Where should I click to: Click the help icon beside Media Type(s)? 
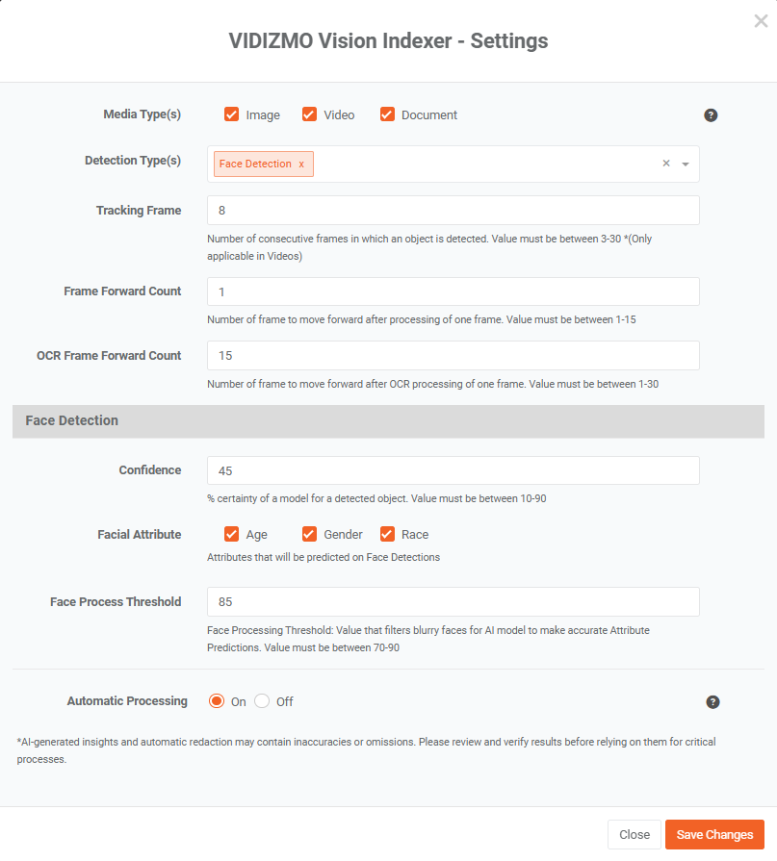(711, 115)
